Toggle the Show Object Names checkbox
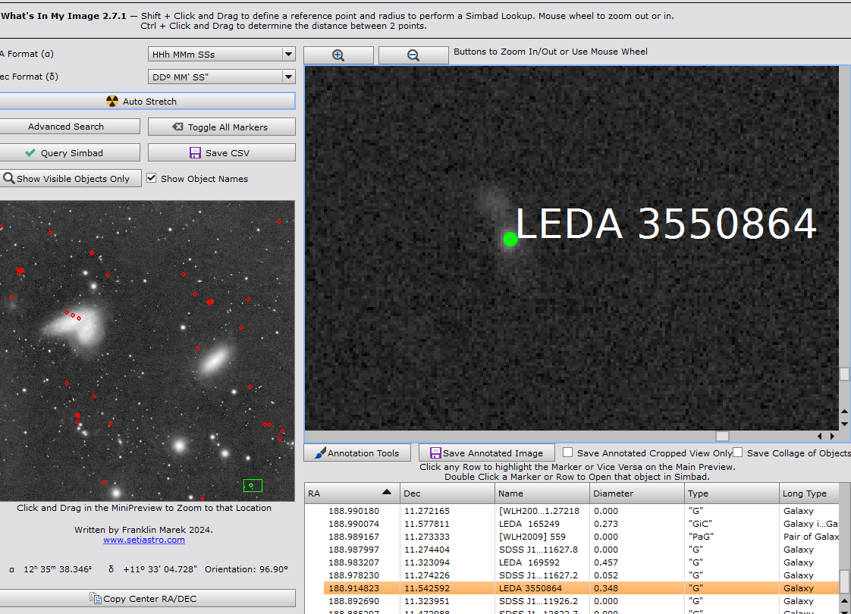 click(152, 178)
